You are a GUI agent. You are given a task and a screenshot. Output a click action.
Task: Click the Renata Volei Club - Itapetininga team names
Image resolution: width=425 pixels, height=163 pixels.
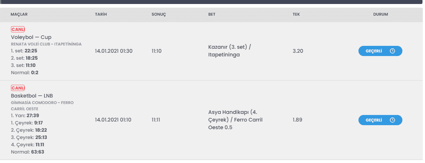click(46, 44)
